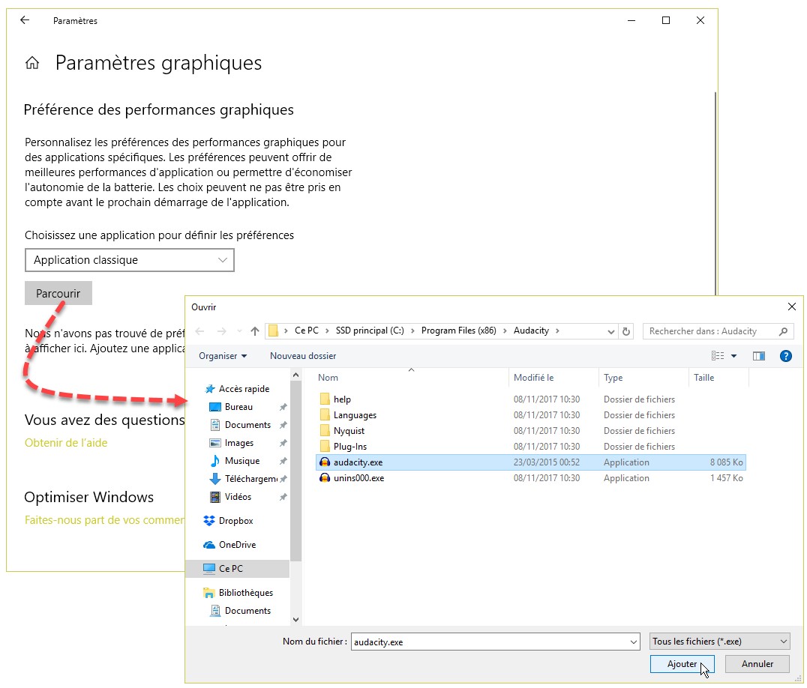Go forward in Ouvrir dialog history
This screenshot has width=807, height=688.
click(x=221, y=331)
